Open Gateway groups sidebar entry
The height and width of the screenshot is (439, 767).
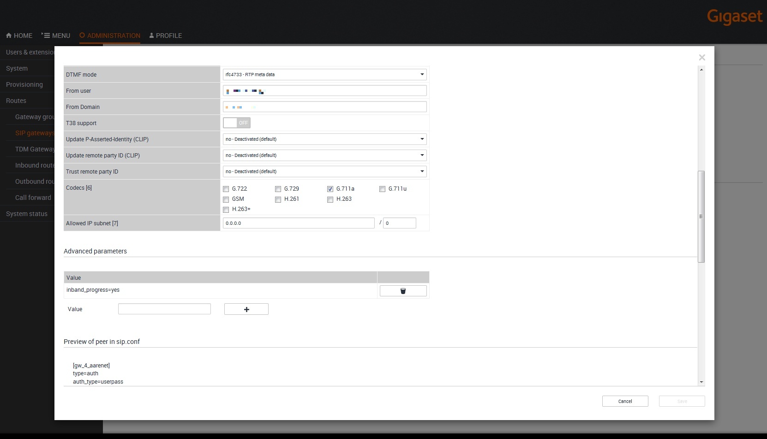pyautogui.click(x=35, y=117)
